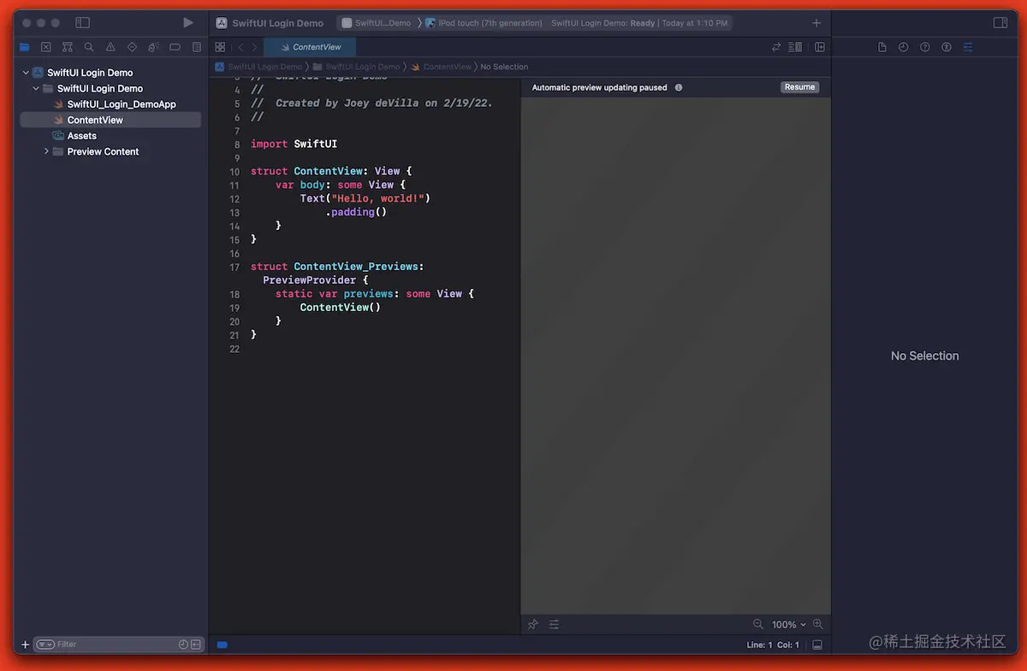Click SwiftUI Login Demo project in jump bar
The height and width of the screenshot is (671, 1027).
coord(258,67)
